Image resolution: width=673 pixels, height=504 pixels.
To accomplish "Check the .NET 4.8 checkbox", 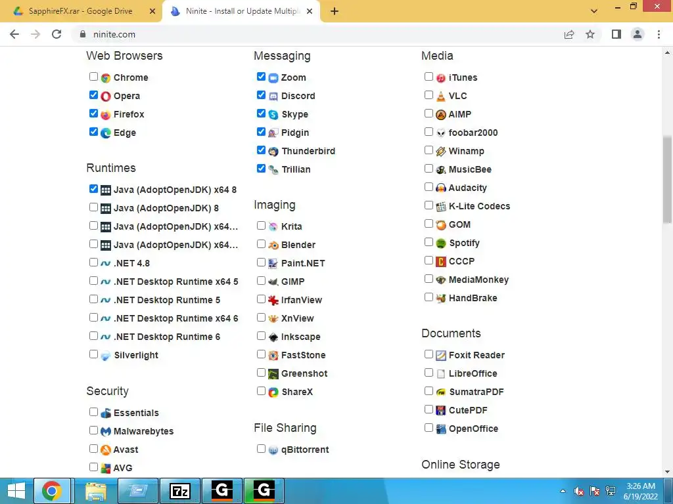I will 93,262.
